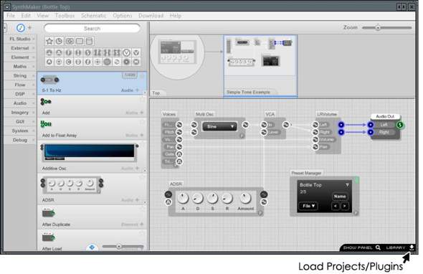423x274 pixels.
Task: Open the Edit menu
Action: click(x=26, y=16)
